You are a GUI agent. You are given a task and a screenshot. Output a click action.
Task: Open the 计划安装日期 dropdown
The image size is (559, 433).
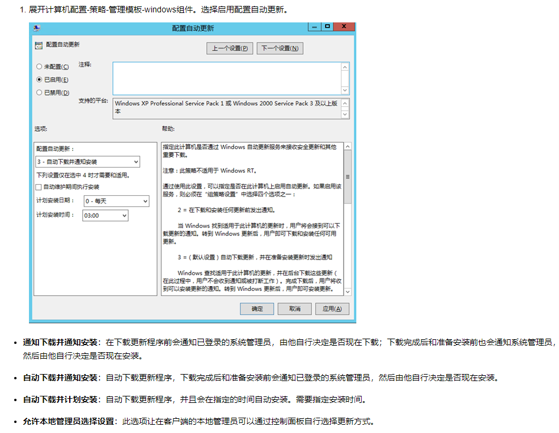[x=116, y=201]
